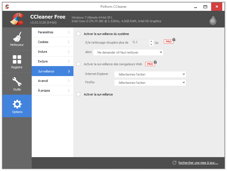Open the 'Me demander s'il faut nettoyer' dropdown

point(128,52)
